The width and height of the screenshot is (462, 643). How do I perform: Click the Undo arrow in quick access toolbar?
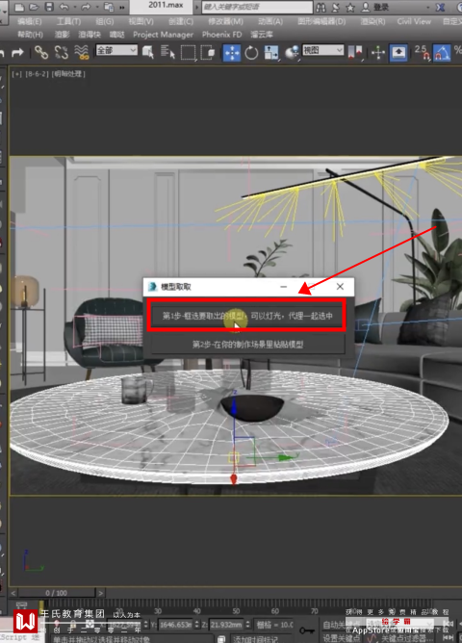pyautogui.click(x=64, y=7)
